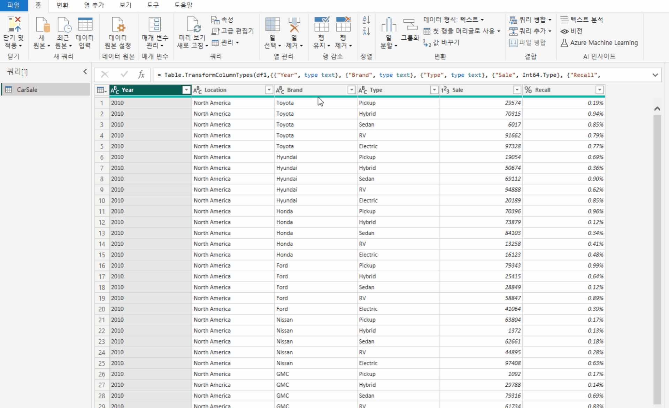669x408 pixels.
Task: Select the CarSale query
Action: pyautogui.click(x=46, y=90)
